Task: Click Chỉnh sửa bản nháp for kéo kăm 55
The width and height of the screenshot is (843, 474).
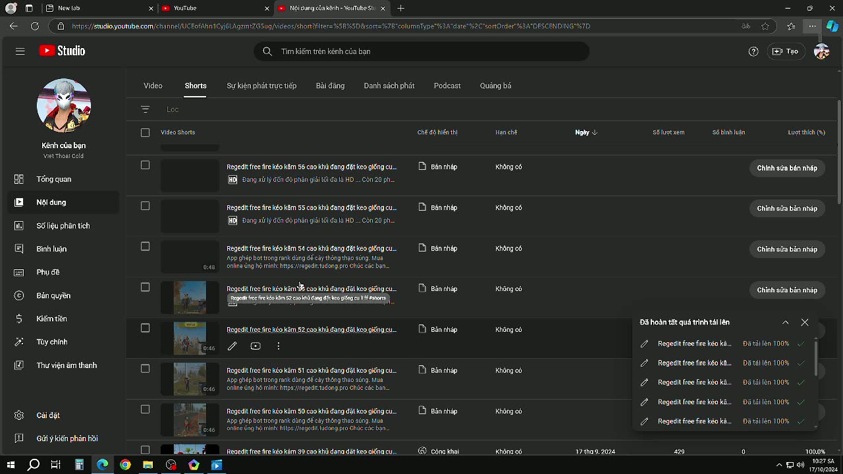Action: tap(787, 209)
